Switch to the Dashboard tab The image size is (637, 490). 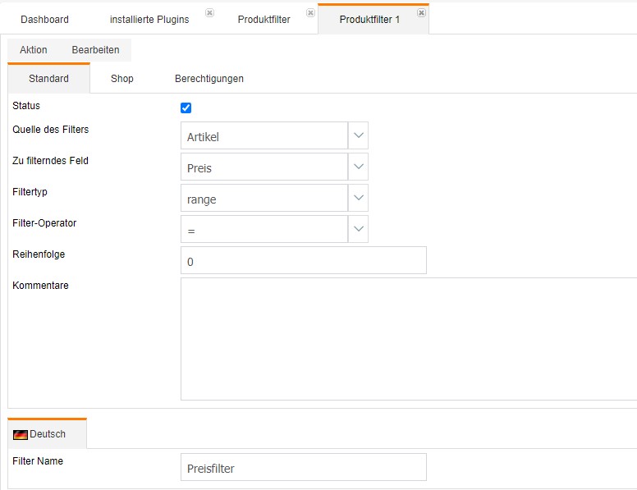[44, 20]
